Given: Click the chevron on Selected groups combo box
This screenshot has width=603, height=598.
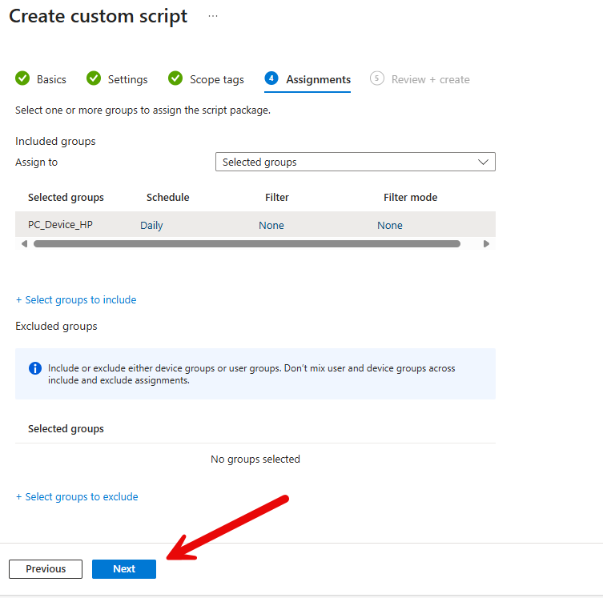Looking at the screenshot, I should point(483,162).
